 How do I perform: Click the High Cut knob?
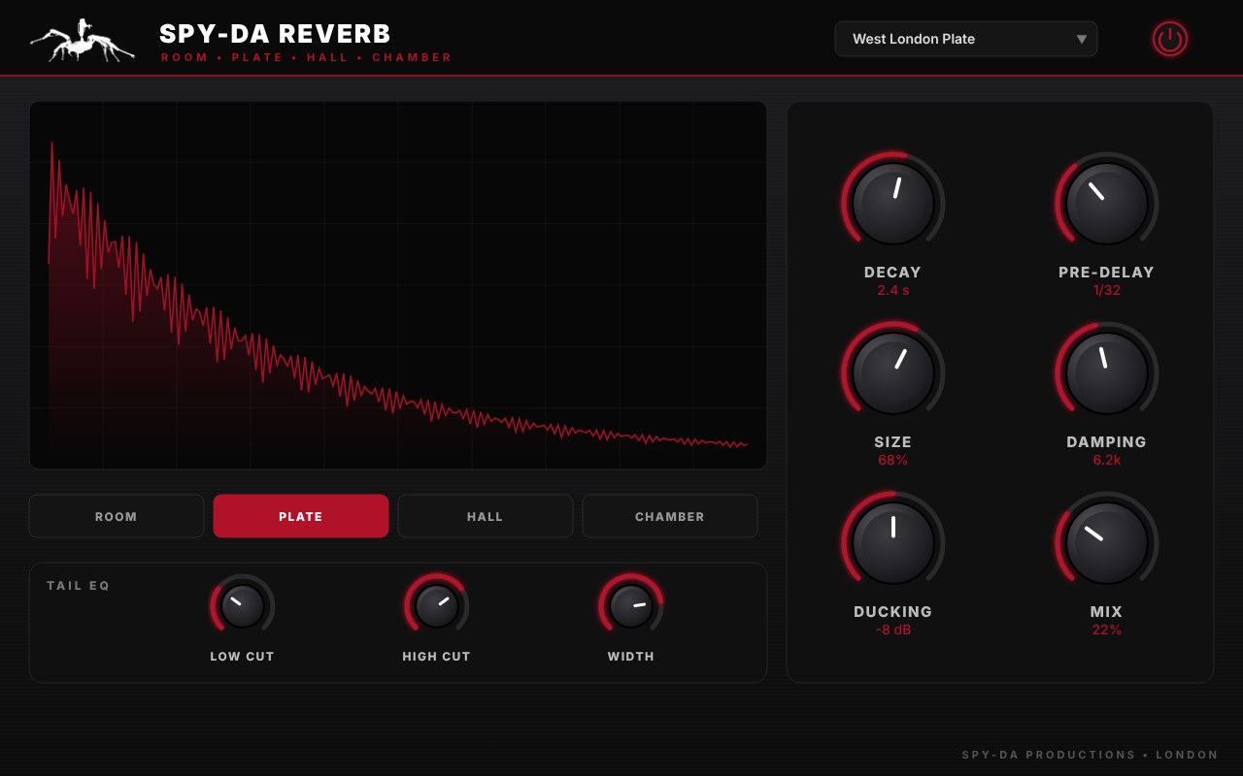[x=437, y=606]
